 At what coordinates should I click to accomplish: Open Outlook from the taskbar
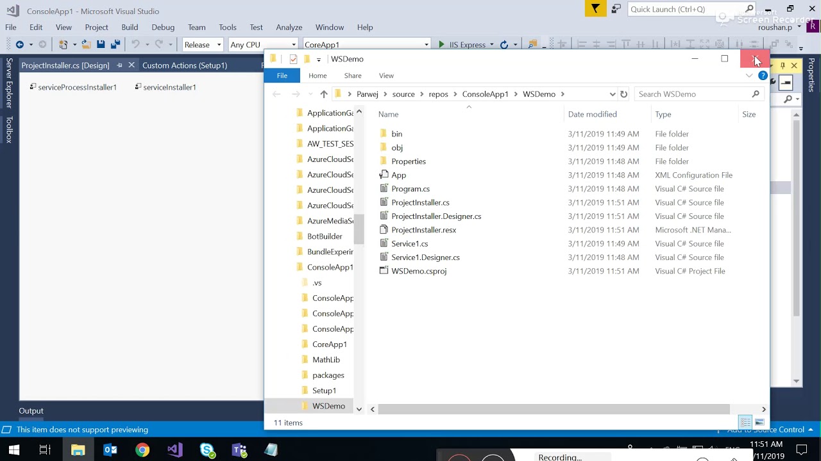110,450
